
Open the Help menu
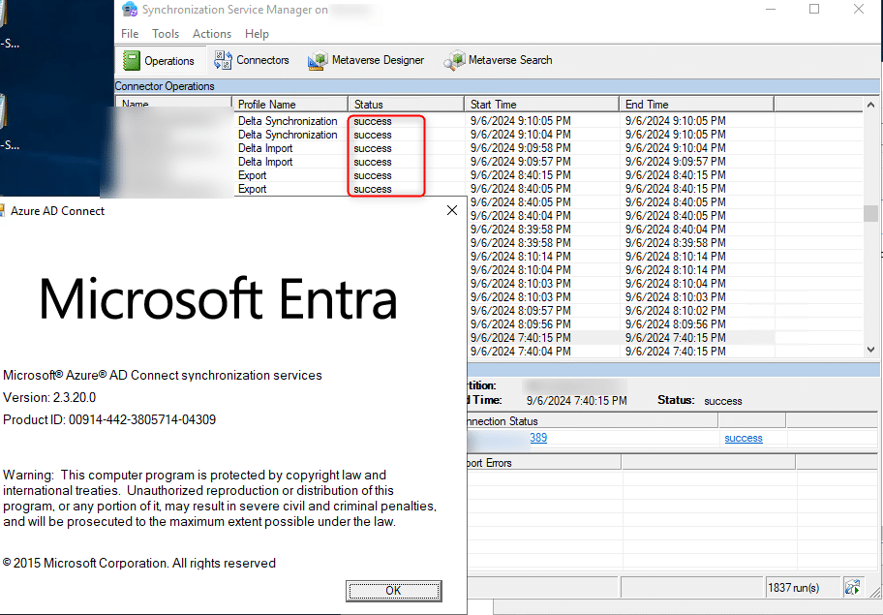257,34
